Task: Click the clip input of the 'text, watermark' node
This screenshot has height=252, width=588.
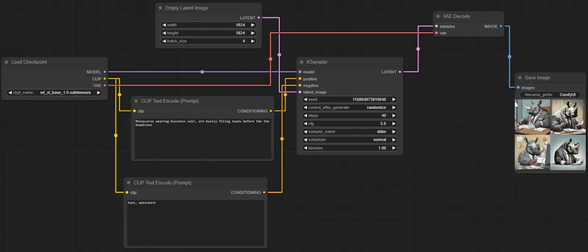Action: point(127,192)
